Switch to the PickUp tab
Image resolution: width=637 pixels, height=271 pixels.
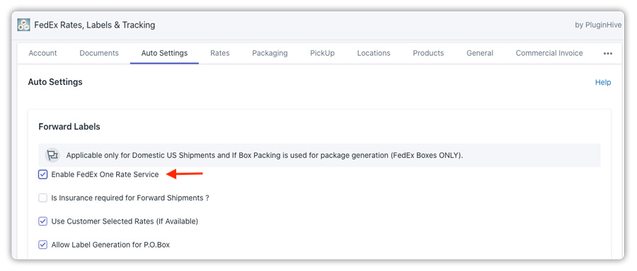click(322, 53)
